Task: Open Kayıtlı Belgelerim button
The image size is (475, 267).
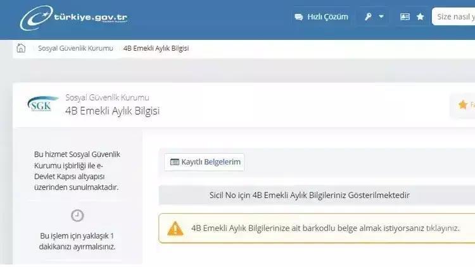Action: (x=204, y=162)
